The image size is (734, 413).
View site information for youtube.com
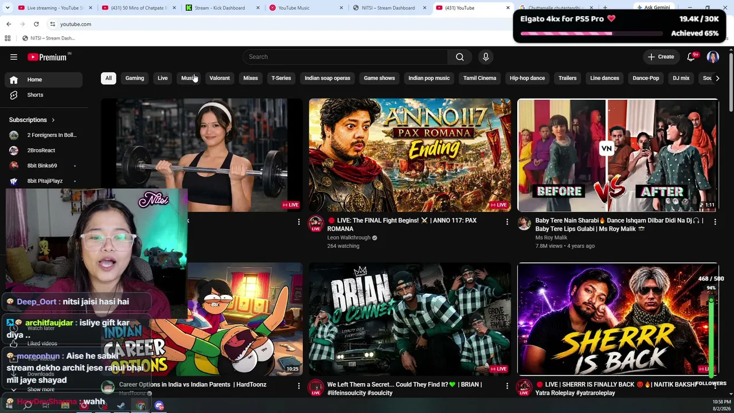click(52, 24)
